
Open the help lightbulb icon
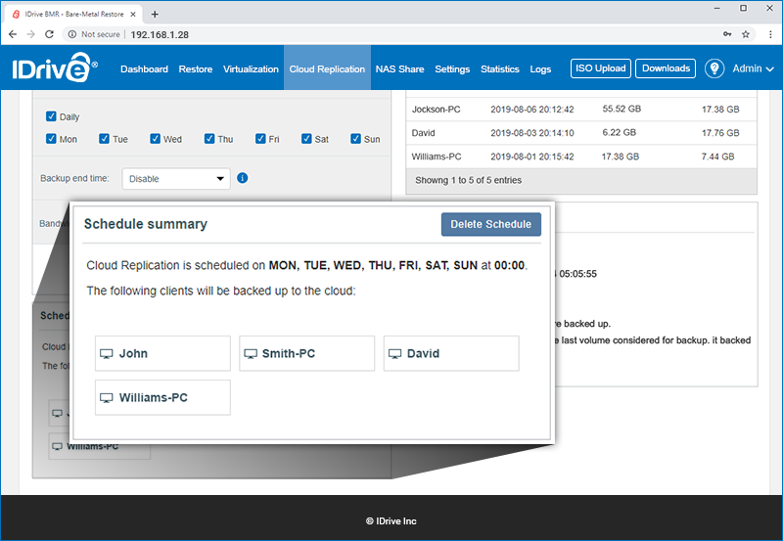(x=714, y=68)
